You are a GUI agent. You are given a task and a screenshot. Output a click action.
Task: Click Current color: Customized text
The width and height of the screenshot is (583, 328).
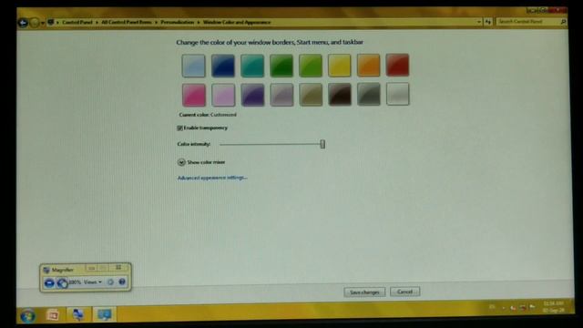(208, 115)
